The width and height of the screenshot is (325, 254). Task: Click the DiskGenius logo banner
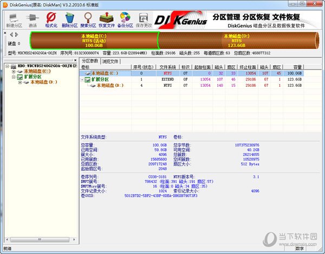[236, 20]
